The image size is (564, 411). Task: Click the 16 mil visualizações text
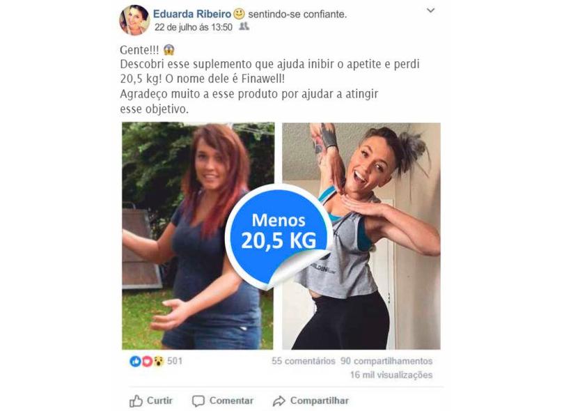pos(391,375)
